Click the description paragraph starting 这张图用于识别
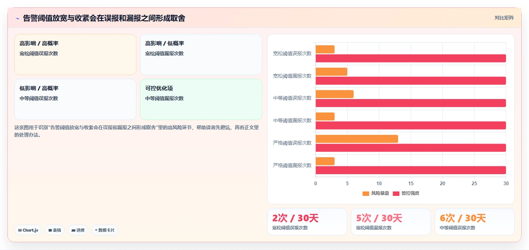This screenshot has height=250, width=529. click(x=137, y=131)
